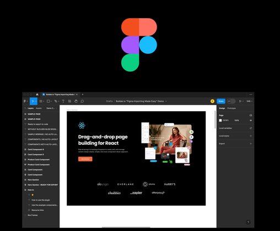Expand the How to layer group
This screenshot has width=280, height=231.
pyautogui.click(x=25, y=190)
